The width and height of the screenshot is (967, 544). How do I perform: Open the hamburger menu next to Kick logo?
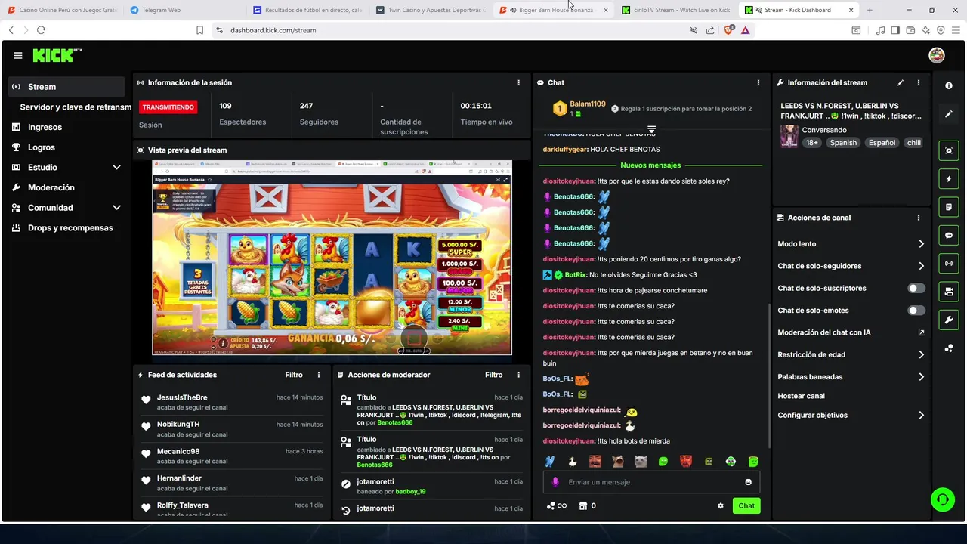(x=17, y=55)
